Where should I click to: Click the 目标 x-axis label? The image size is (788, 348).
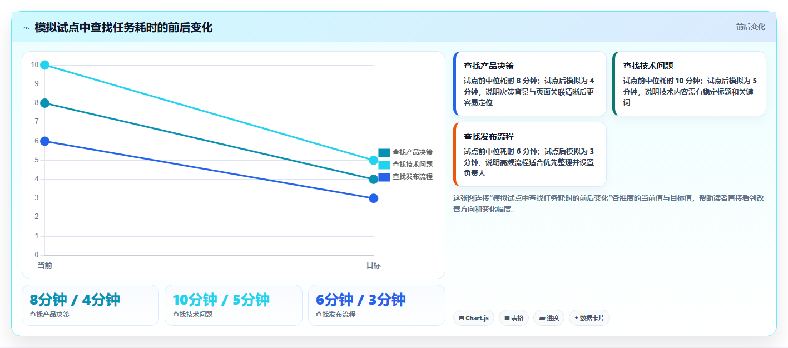(x=374, y=265)
